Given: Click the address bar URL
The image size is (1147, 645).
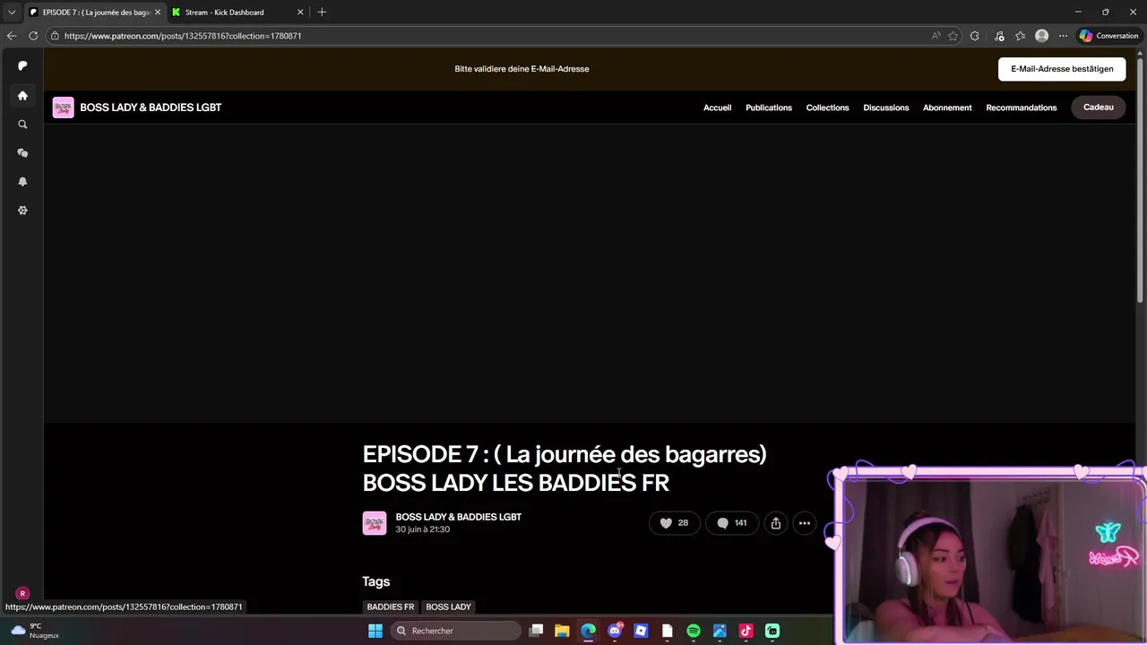Looking at the screenshot, I should [183, 36].
